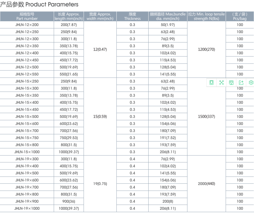This screenshot has width=254, height=213.
Task: Open settings via the green gear icon
Action: 251,83
